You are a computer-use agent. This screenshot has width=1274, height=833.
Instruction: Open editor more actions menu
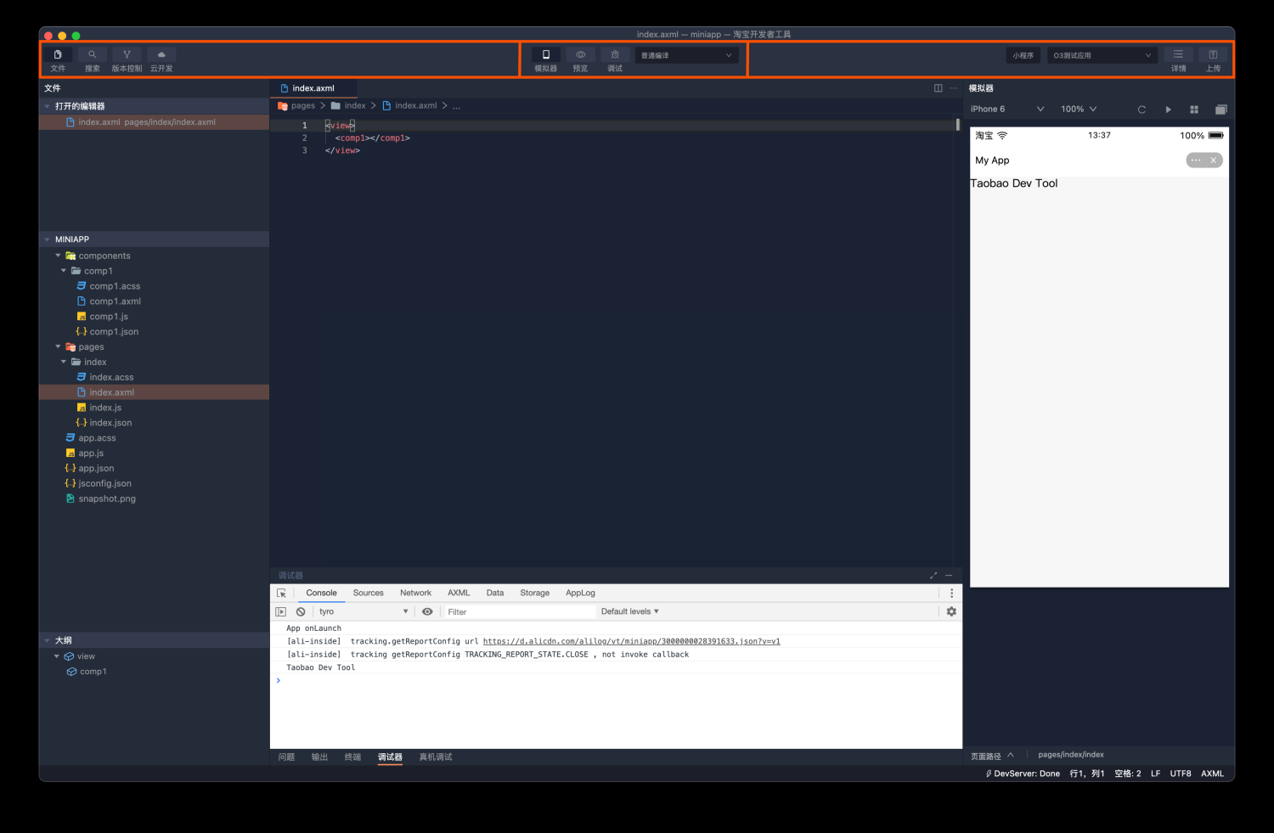(954, 88)
